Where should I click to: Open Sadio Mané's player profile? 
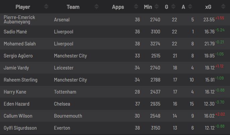15,32
